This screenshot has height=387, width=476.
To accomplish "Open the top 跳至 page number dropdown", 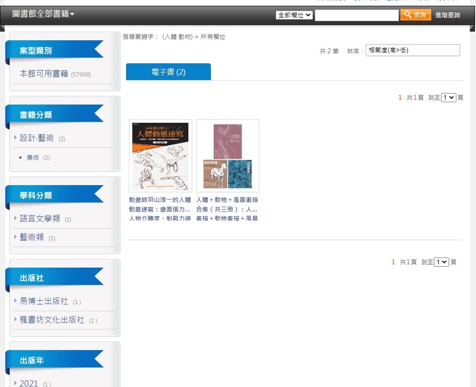I will coord(448,97).
